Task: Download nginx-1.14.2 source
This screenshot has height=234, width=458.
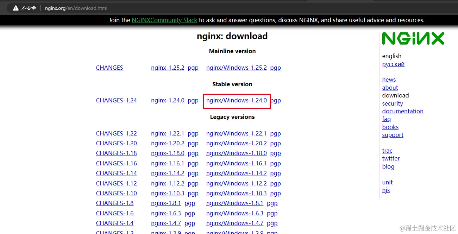Action: 168,173
